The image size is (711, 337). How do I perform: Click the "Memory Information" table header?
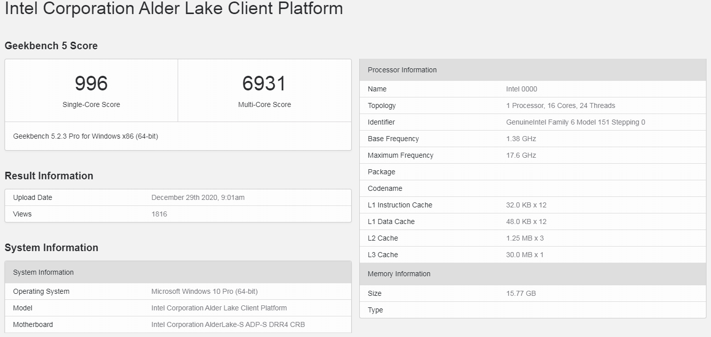point(533,274)
